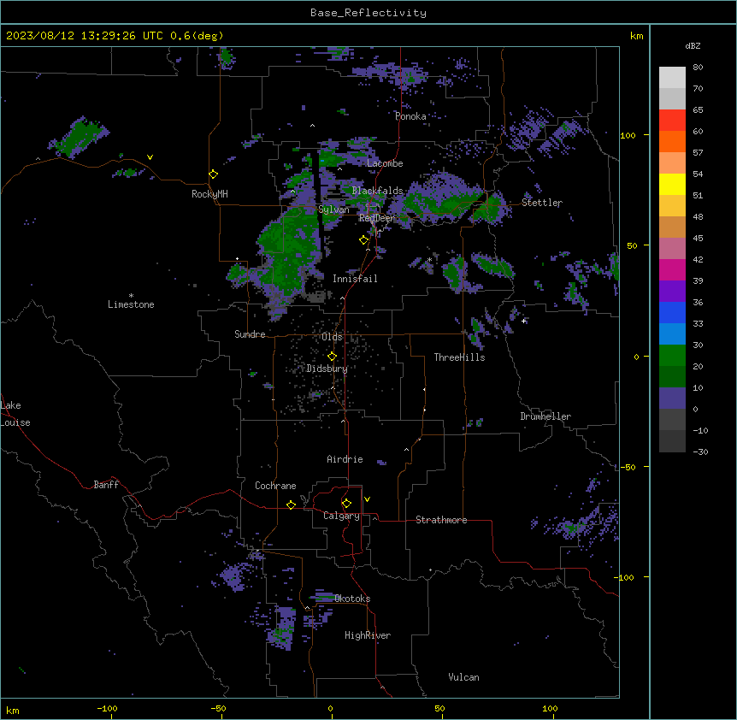The width and height of the screenshot is (737, 720).
Task: Select the Strathmore label
Action: [441, 520]
